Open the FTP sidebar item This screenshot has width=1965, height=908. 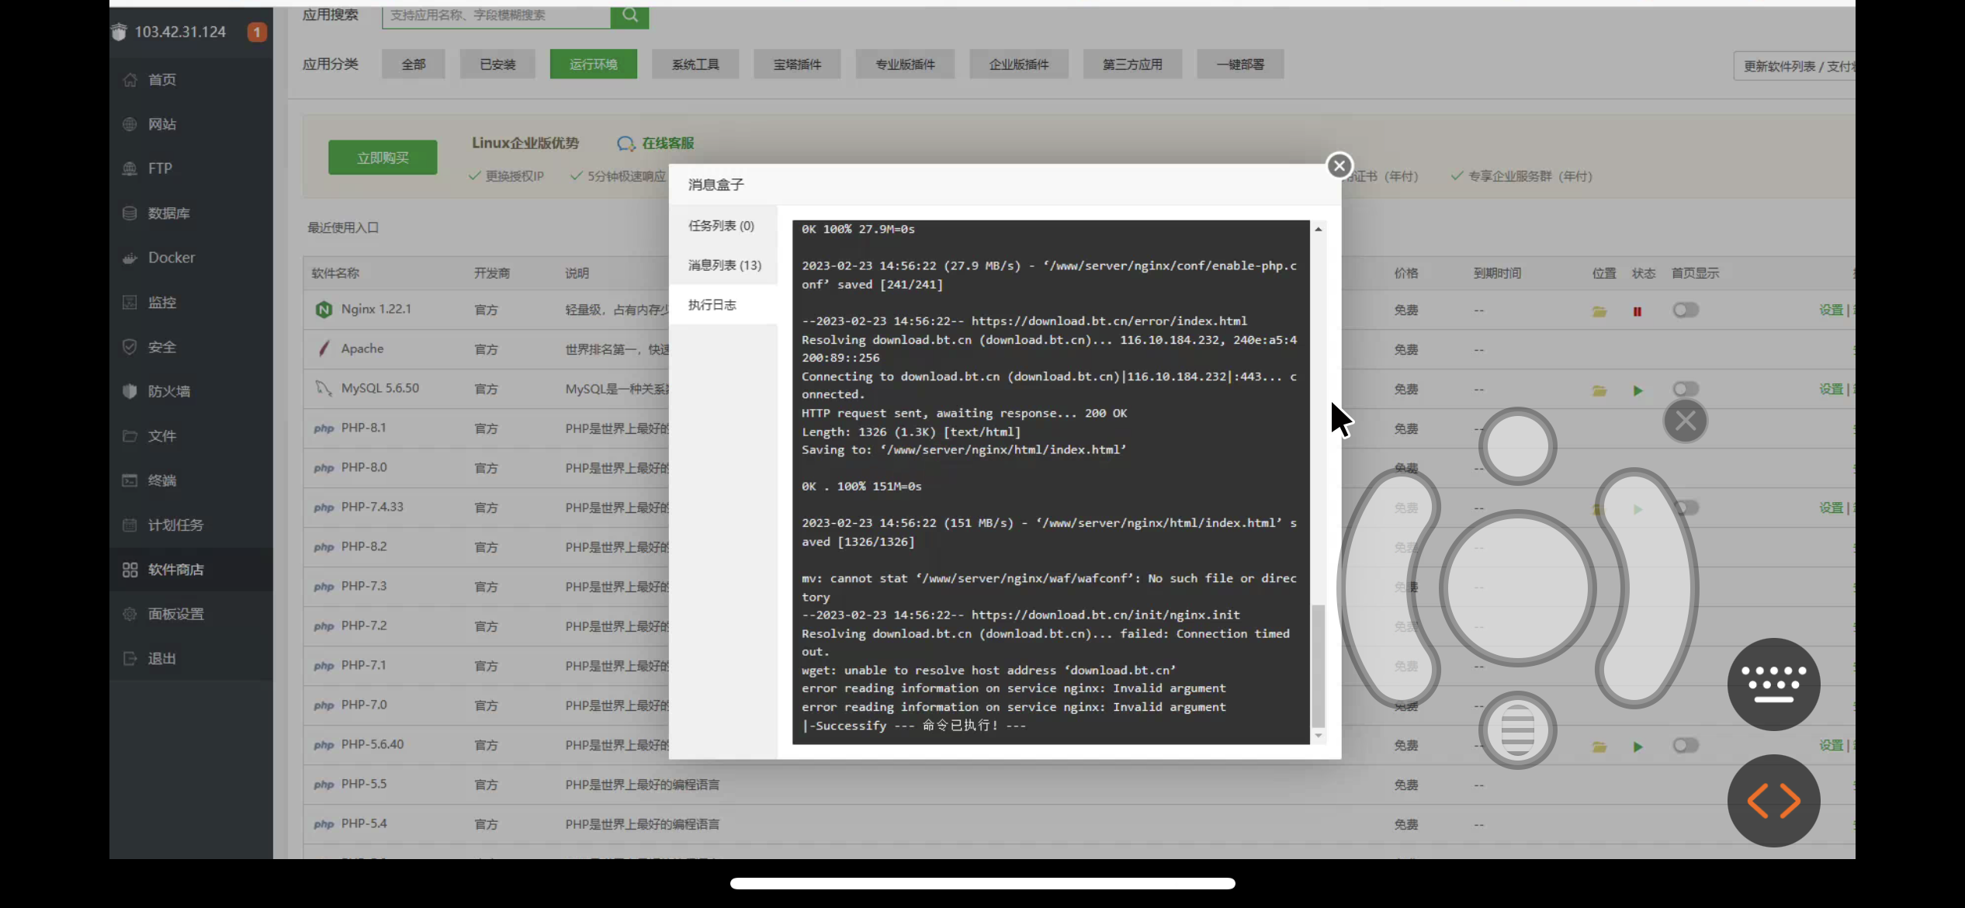[190, 168]
